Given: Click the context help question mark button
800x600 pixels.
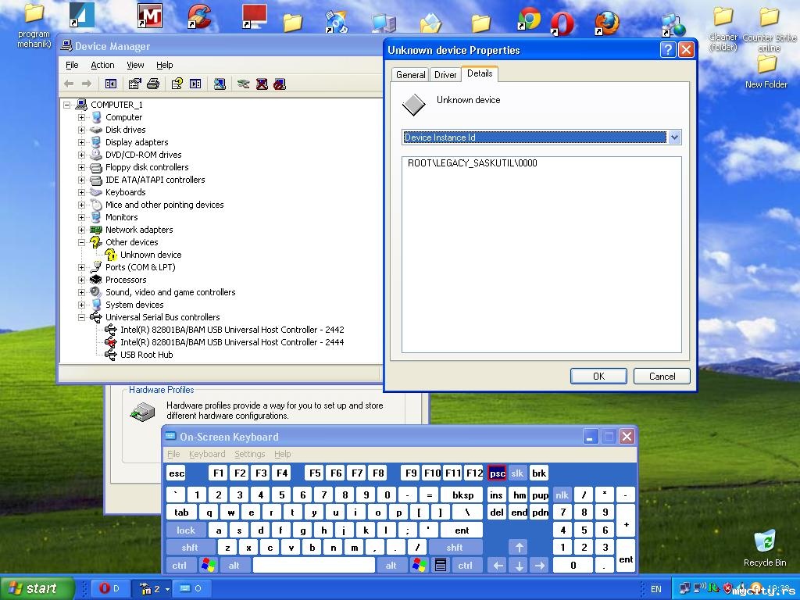Looking at the screenshot, I should point(668,49).
